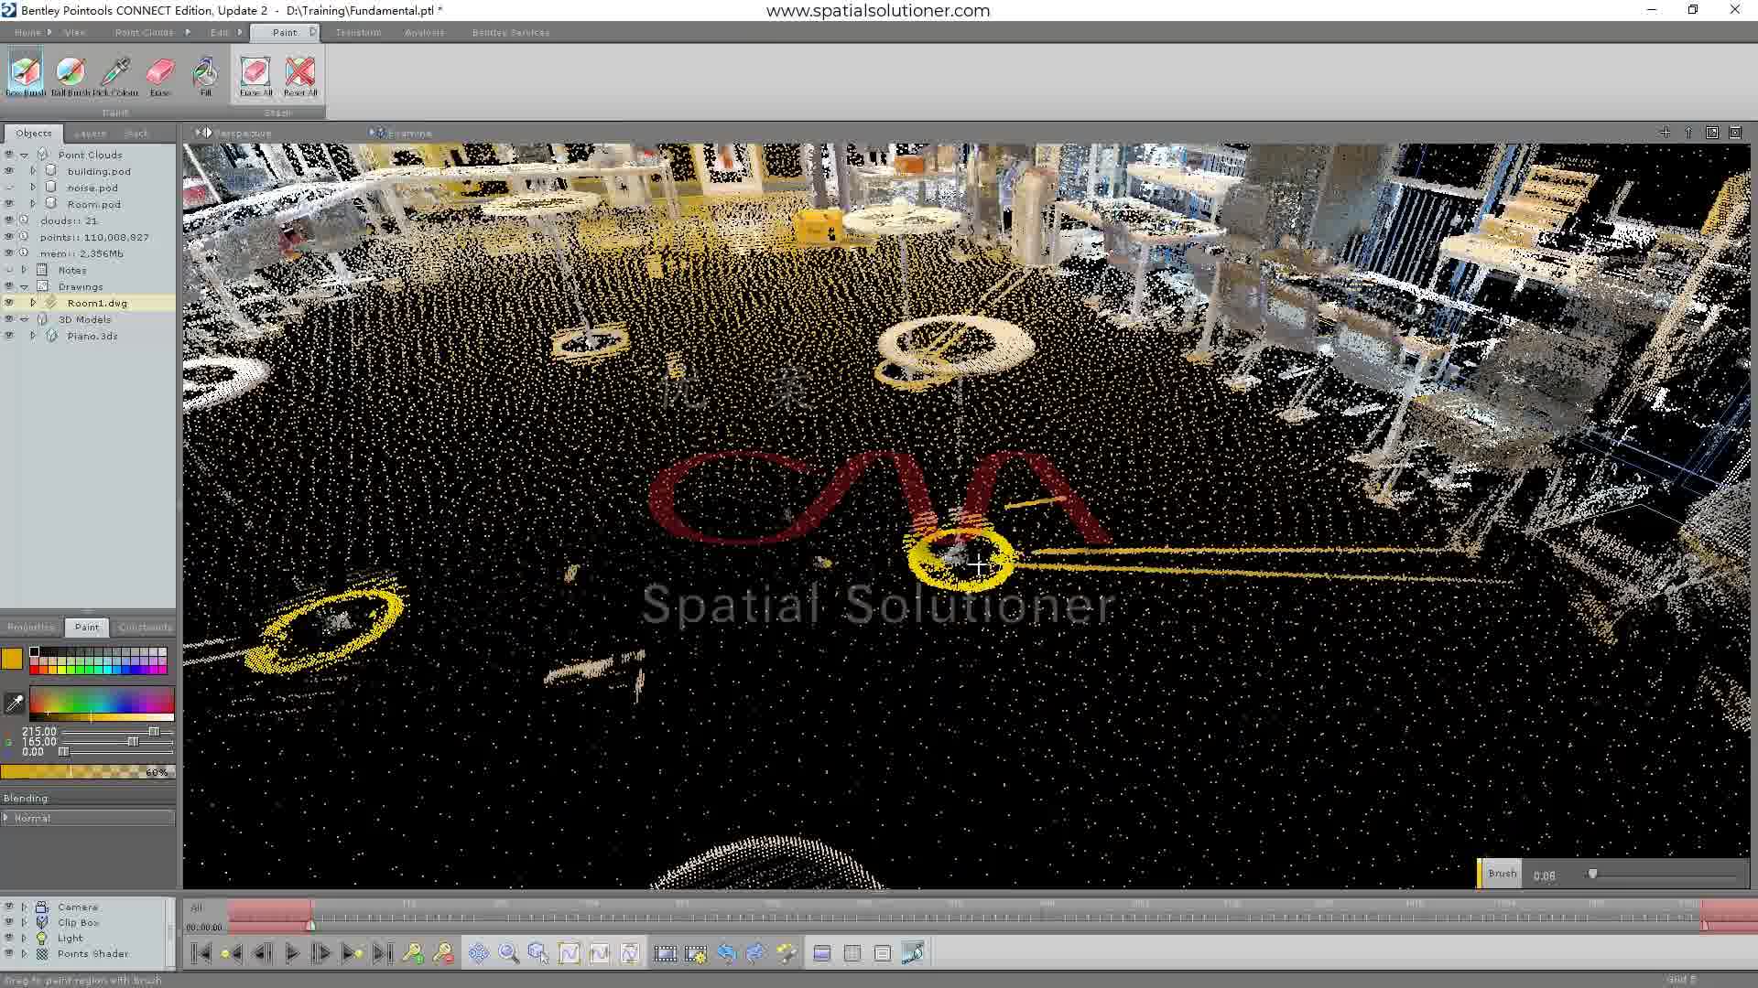Open the Transform ribbon tab
The image size is (1758, 988).
[358, 32]
